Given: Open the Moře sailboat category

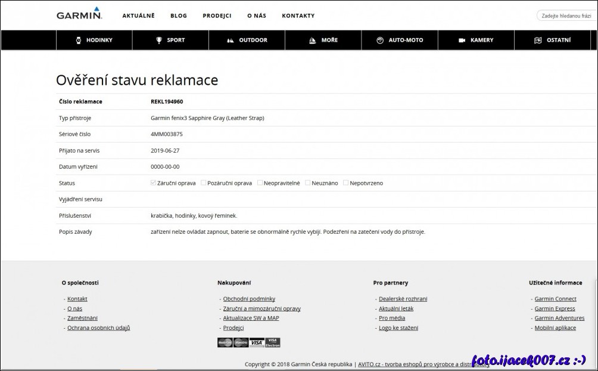Looking at the screenshot, I should (x=323, y=40).
